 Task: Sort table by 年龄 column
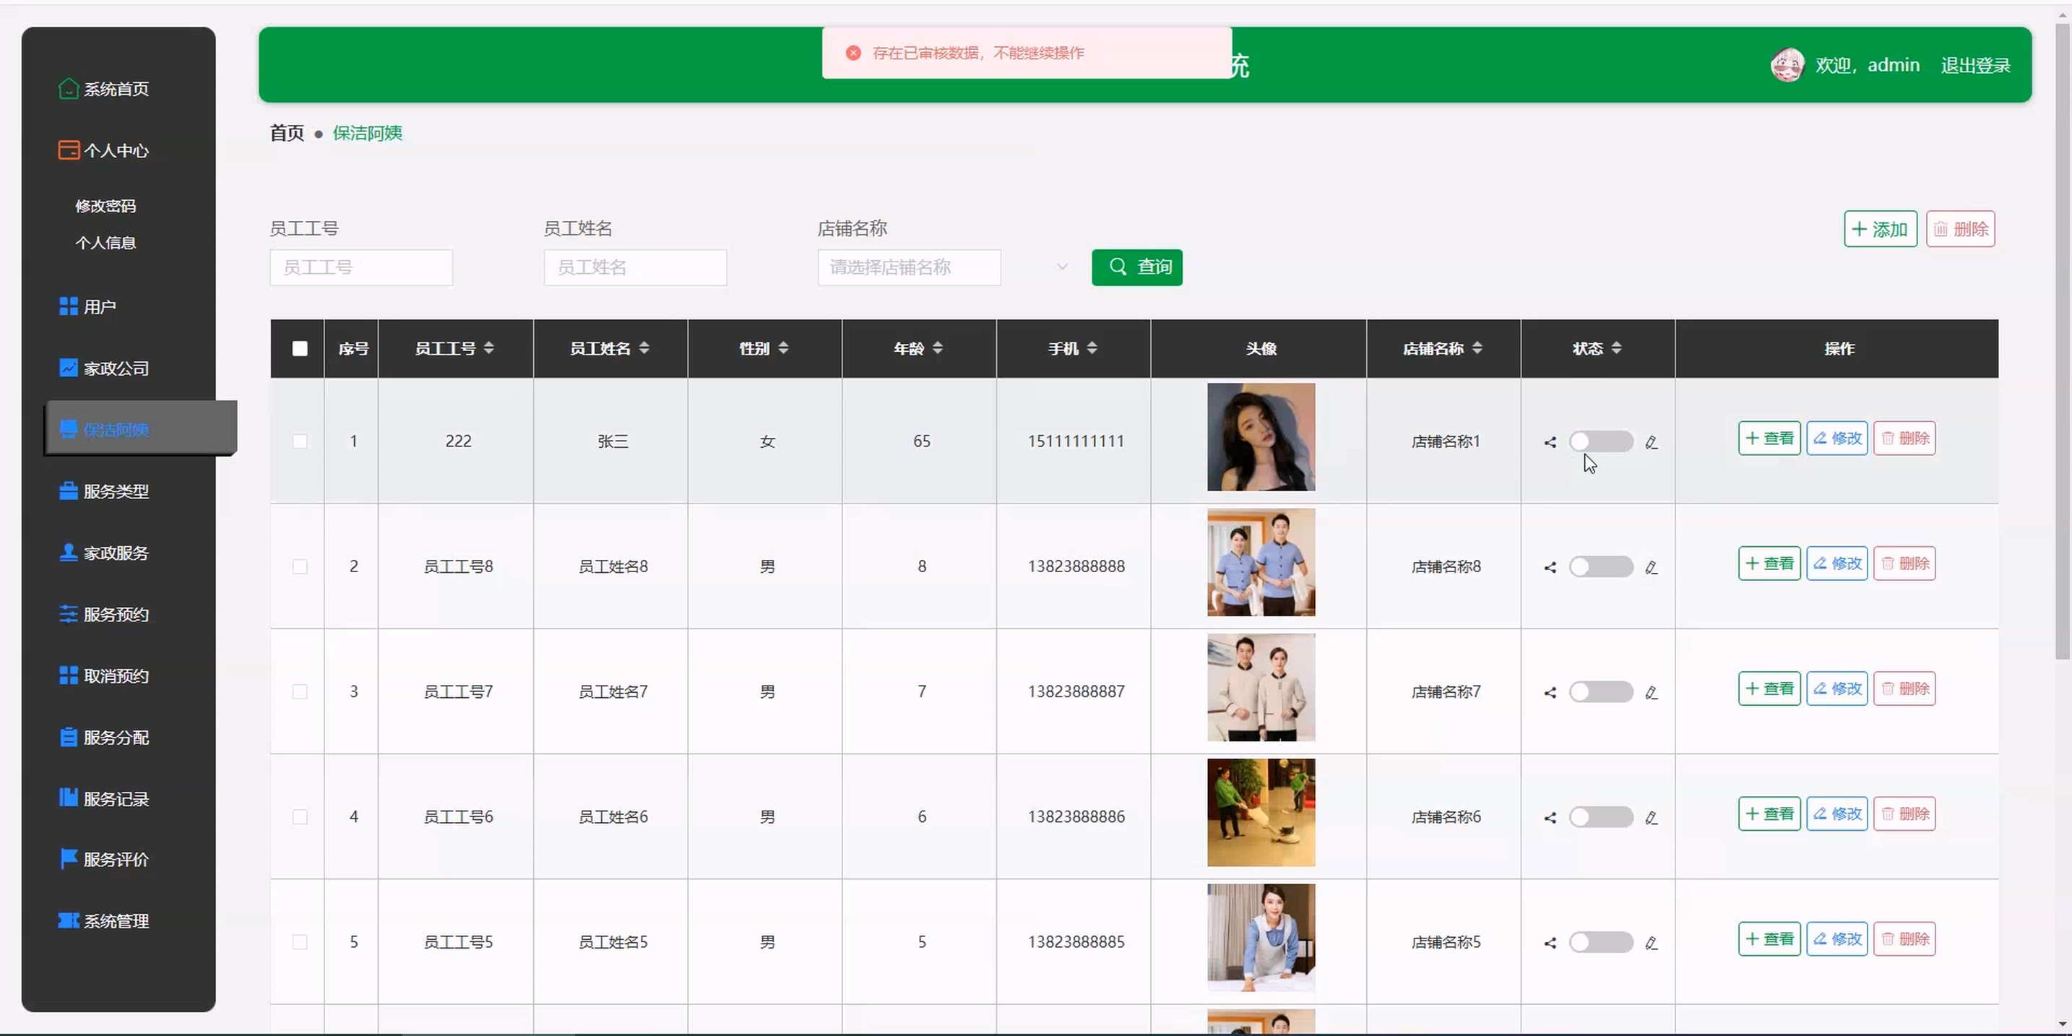pyautogui.click(x=937, y=348)
